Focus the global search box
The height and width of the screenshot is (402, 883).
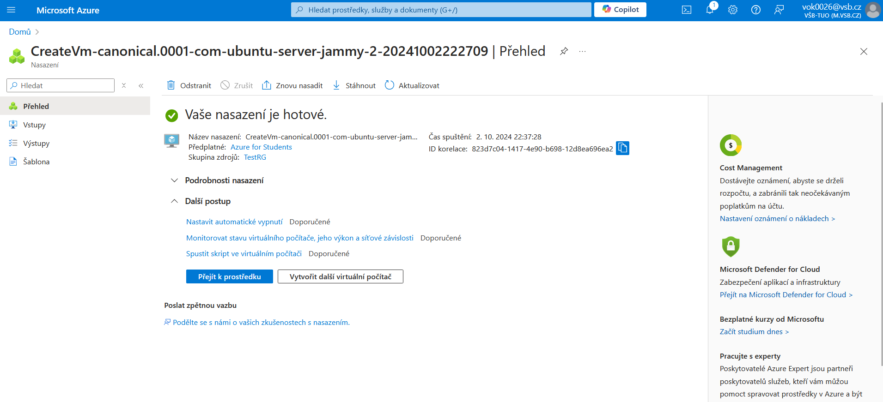coord(441,10)
